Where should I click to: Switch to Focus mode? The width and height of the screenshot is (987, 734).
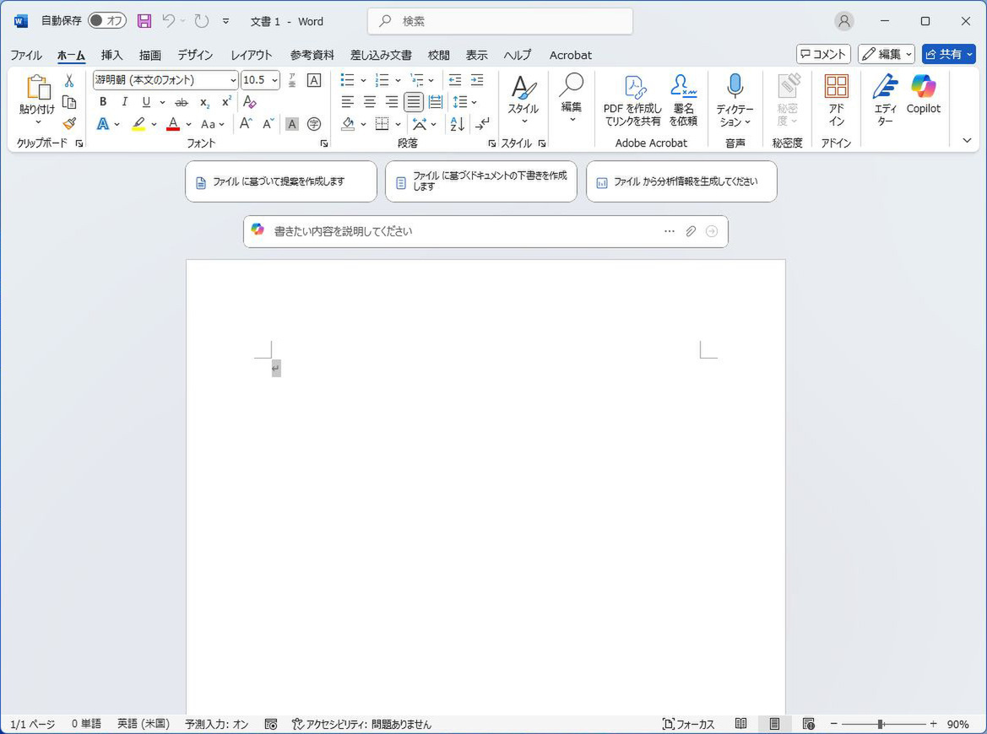pyautogui.click(x=689, y=724)
